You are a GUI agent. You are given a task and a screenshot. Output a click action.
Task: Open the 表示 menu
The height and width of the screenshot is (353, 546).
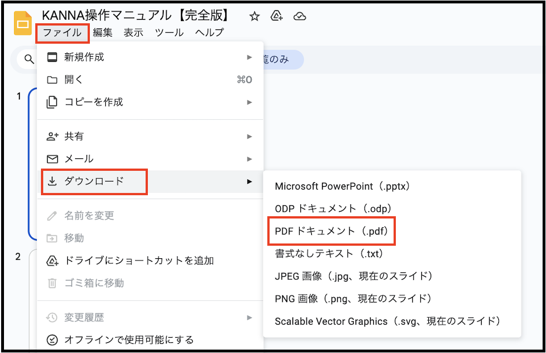click(134, 33)
